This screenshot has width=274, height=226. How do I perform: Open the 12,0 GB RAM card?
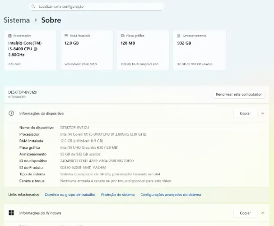pyautogui.click(x=87, y=50)
